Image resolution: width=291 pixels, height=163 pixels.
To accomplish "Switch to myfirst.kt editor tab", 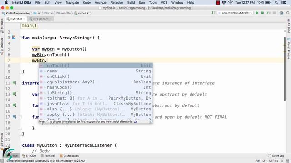I will tap(16, 19).
